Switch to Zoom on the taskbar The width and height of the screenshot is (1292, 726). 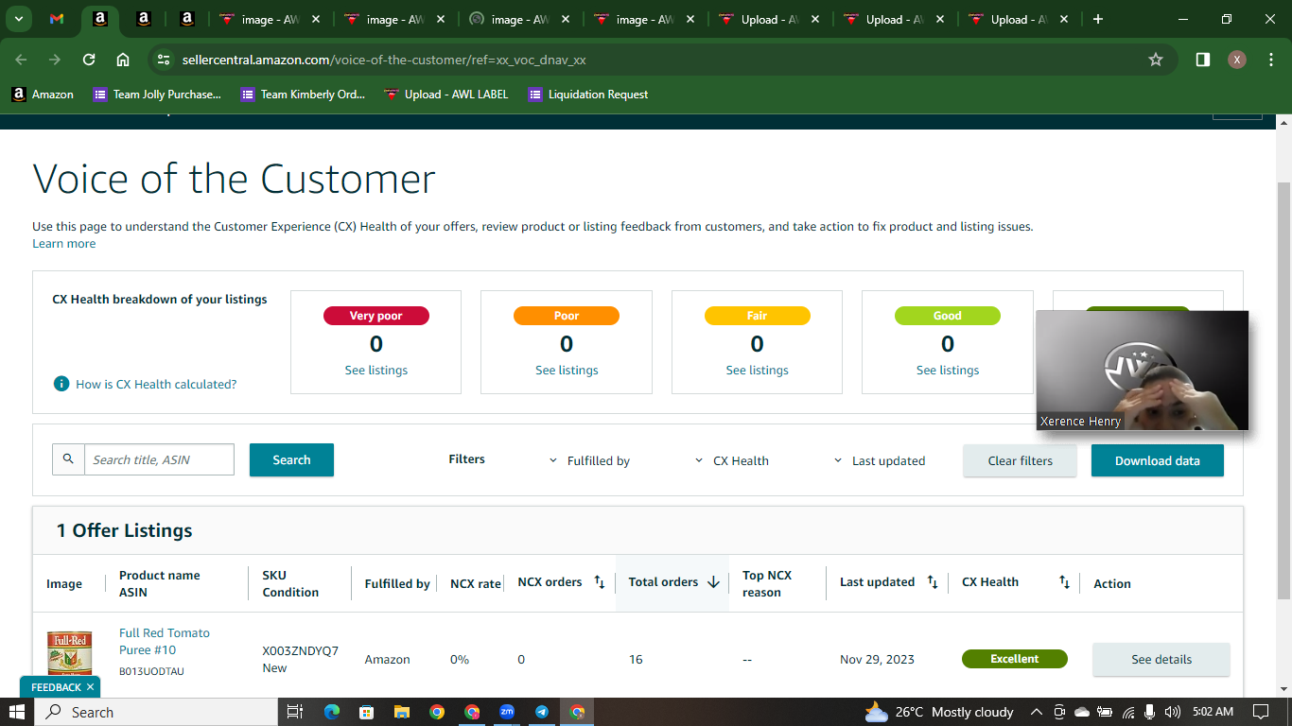point(507,712)
